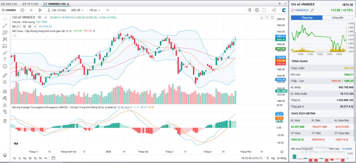Close the VNINDEX (1D) tab
Image resolution: width=356 pixels, height=163 pixels.
[x=68, y=4]
